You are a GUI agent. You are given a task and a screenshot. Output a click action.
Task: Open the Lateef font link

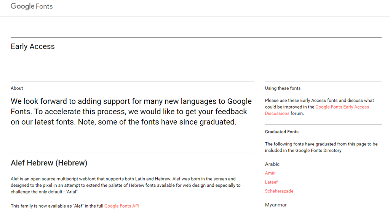(x=271, y=182)
